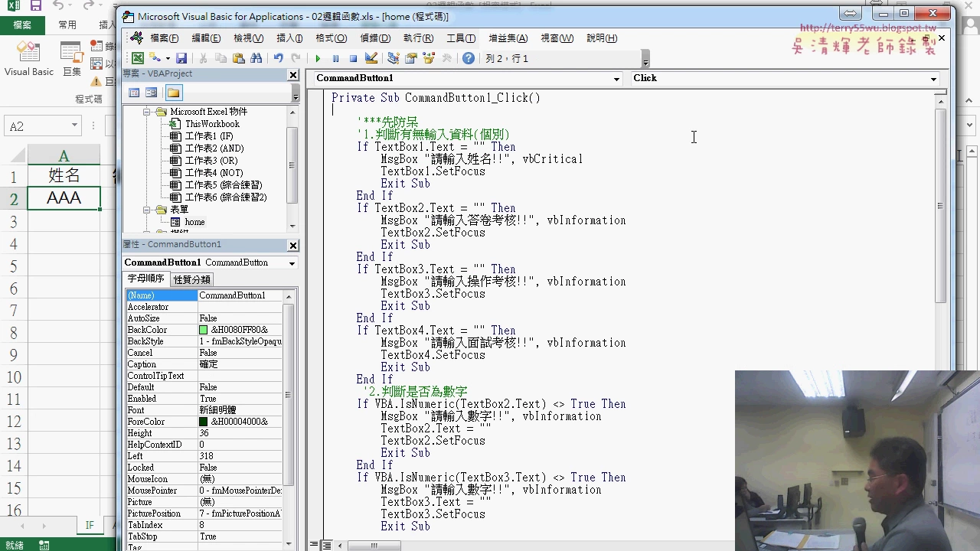Select ThisWorkbook in project tree
The image size is (980, 551).
point(212,124)
